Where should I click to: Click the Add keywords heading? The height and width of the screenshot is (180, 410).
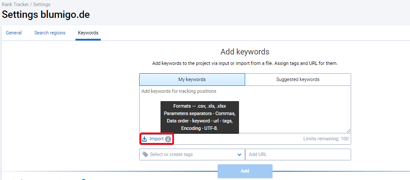(x=245, y=52)
